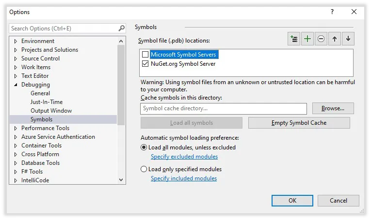Open the General page under Debugging

pos(40,93)
